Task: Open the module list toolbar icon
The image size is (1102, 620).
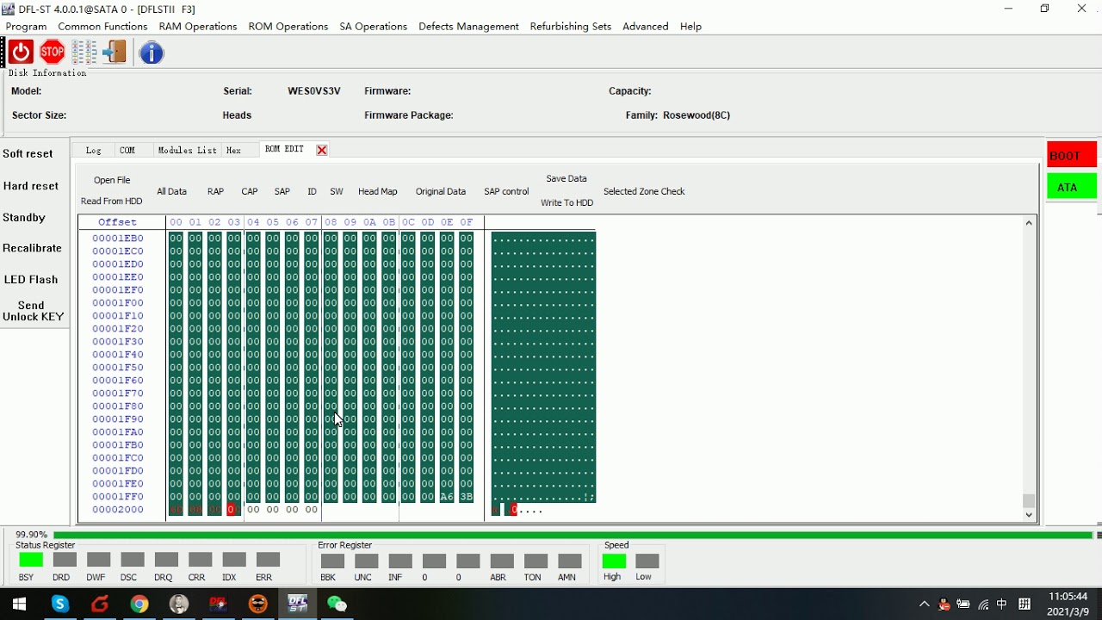Action: tap(84, 53)
